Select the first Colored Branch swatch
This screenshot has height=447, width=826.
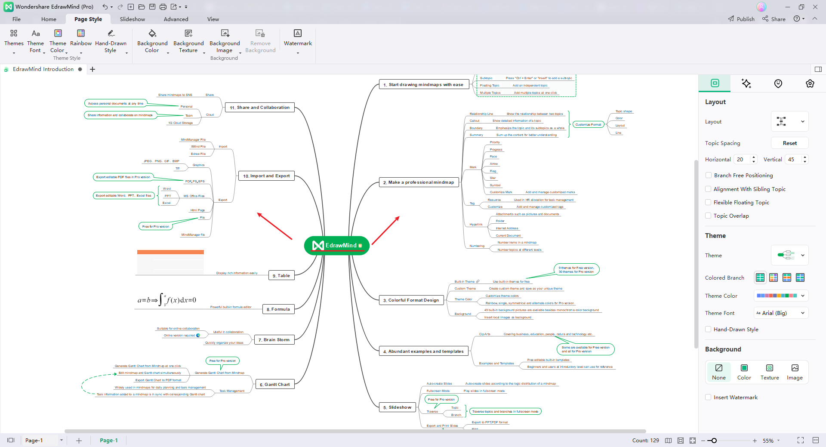(x=760, y=277)
